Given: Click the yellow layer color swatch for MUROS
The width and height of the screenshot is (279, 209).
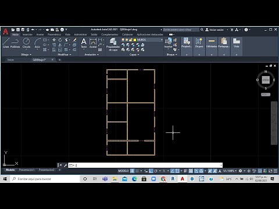Looking at the screenshot, I should pos(135,39).
